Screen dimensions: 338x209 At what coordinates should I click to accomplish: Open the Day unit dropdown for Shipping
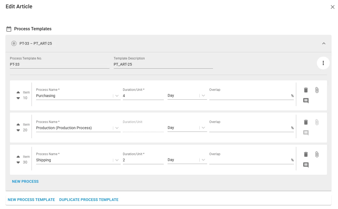[x=203, y=160]
